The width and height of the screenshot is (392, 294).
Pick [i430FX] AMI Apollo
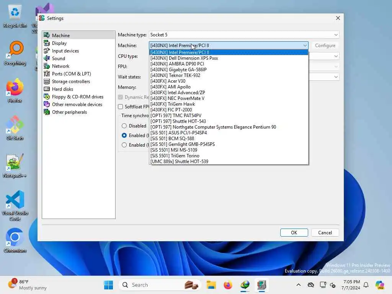pos(229,87)
